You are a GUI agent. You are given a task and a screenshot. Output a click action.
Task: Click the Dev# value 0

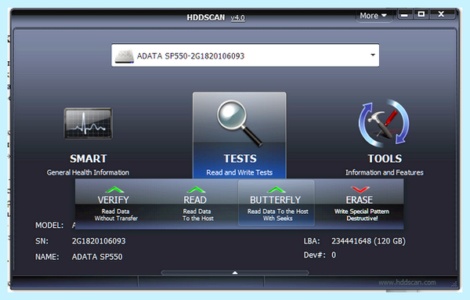(x=334, y=255)
